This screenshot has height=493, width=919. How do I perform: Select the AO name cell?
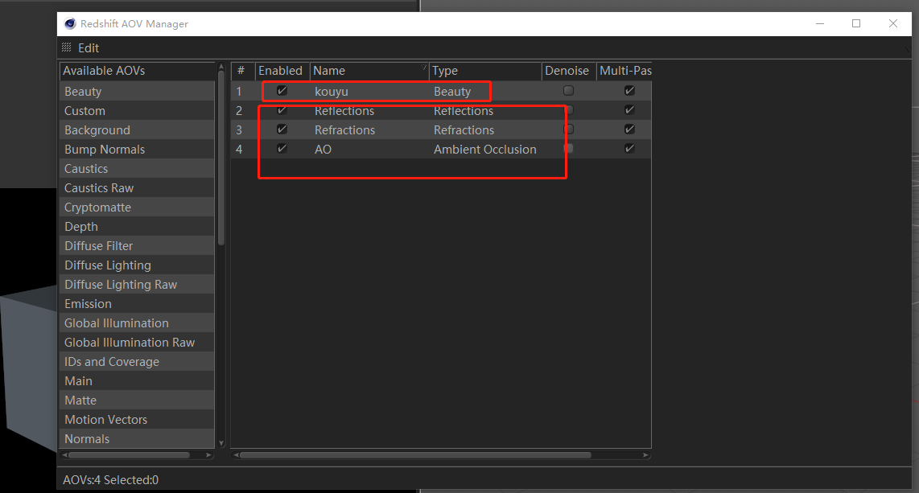(x=323, y=150)
